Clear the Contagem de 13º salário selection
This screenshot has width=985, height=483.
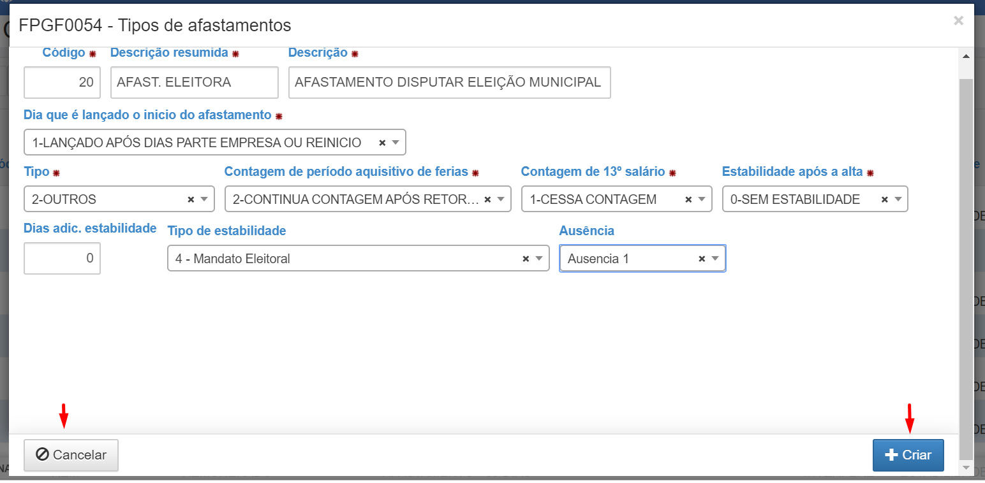pos(688,199)
